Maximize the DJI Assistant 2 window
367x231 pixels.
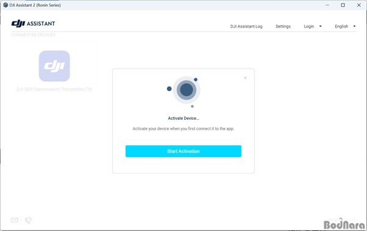343,5
